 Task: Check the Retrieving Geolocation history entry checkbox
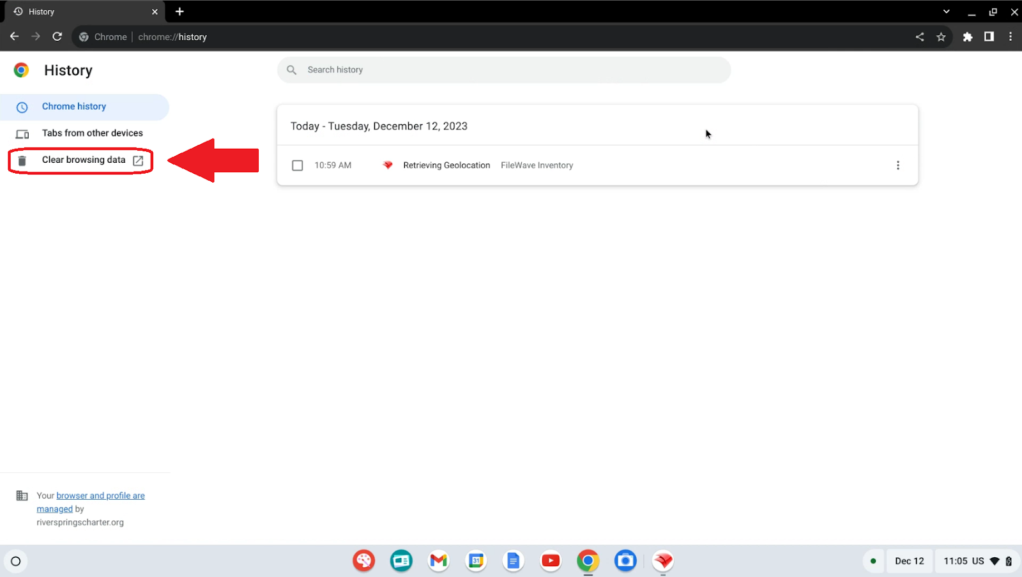297,165
